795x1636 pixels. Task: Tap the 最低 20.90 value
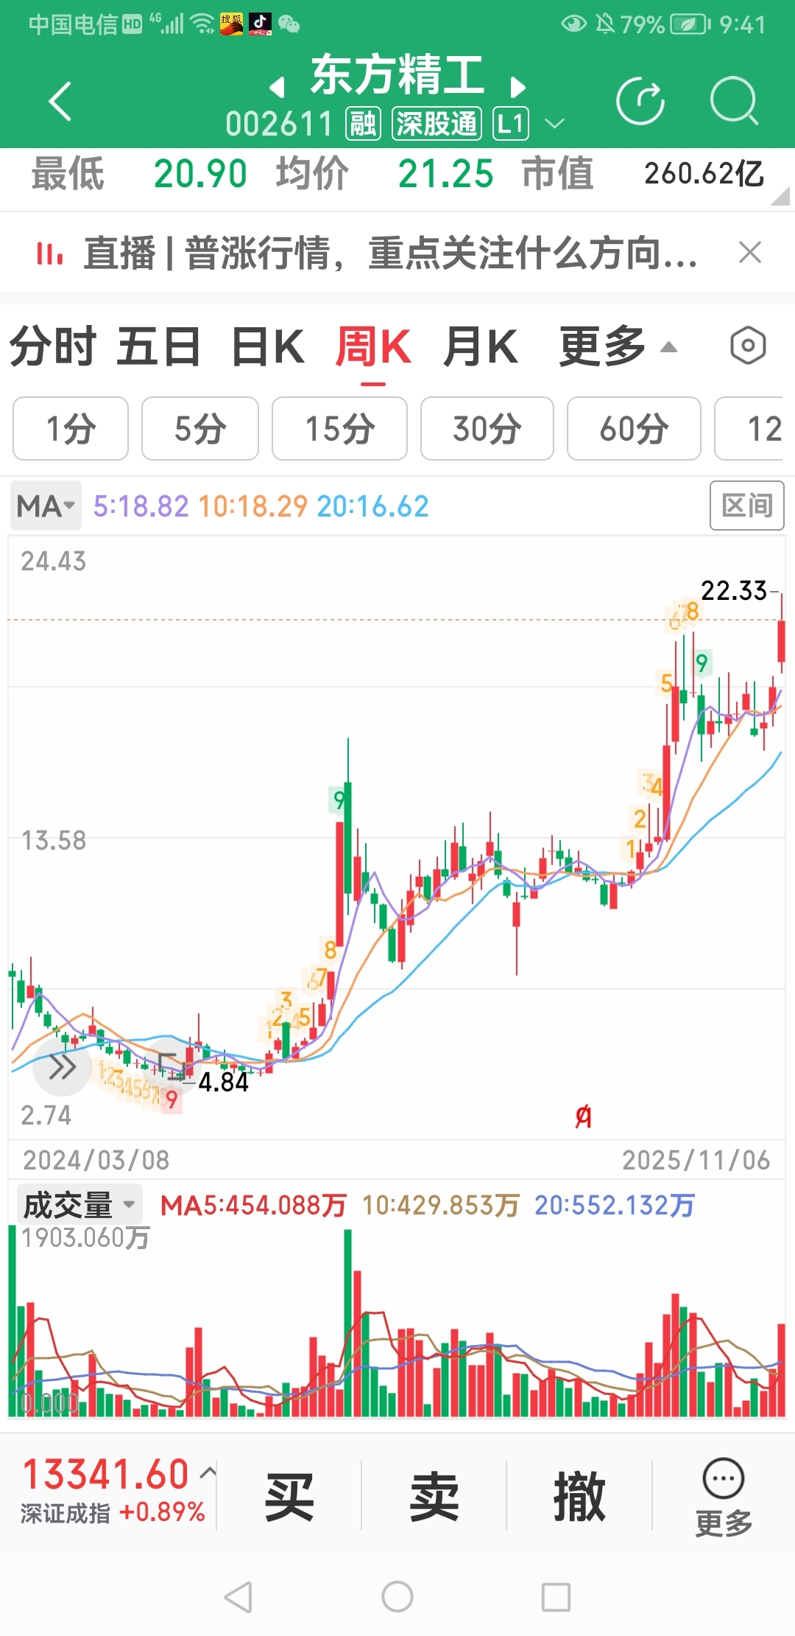tap(200, 174)
